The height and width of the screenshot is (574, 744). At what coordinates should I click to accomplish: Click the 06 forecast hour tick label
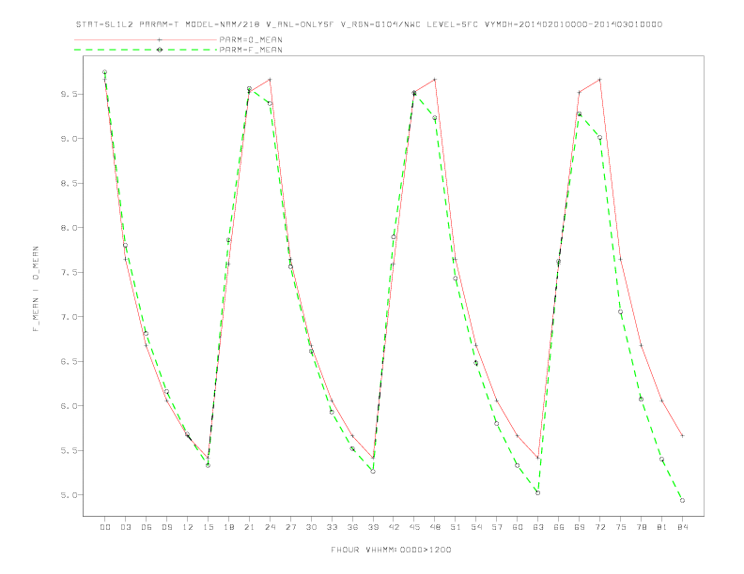point(147,527)
